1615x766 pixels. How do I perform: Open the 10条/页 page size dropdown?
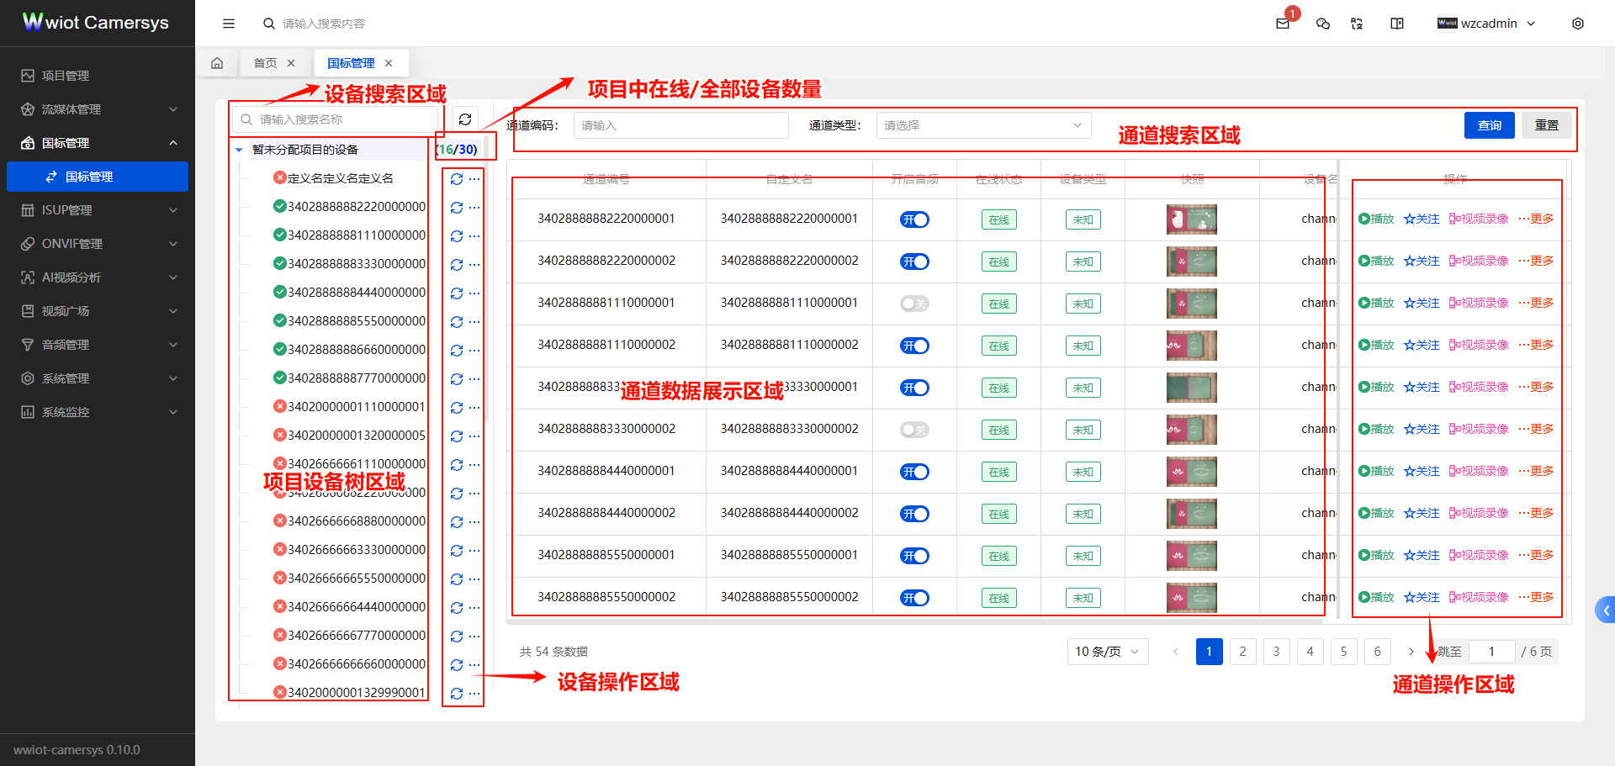click(1107, 651)
